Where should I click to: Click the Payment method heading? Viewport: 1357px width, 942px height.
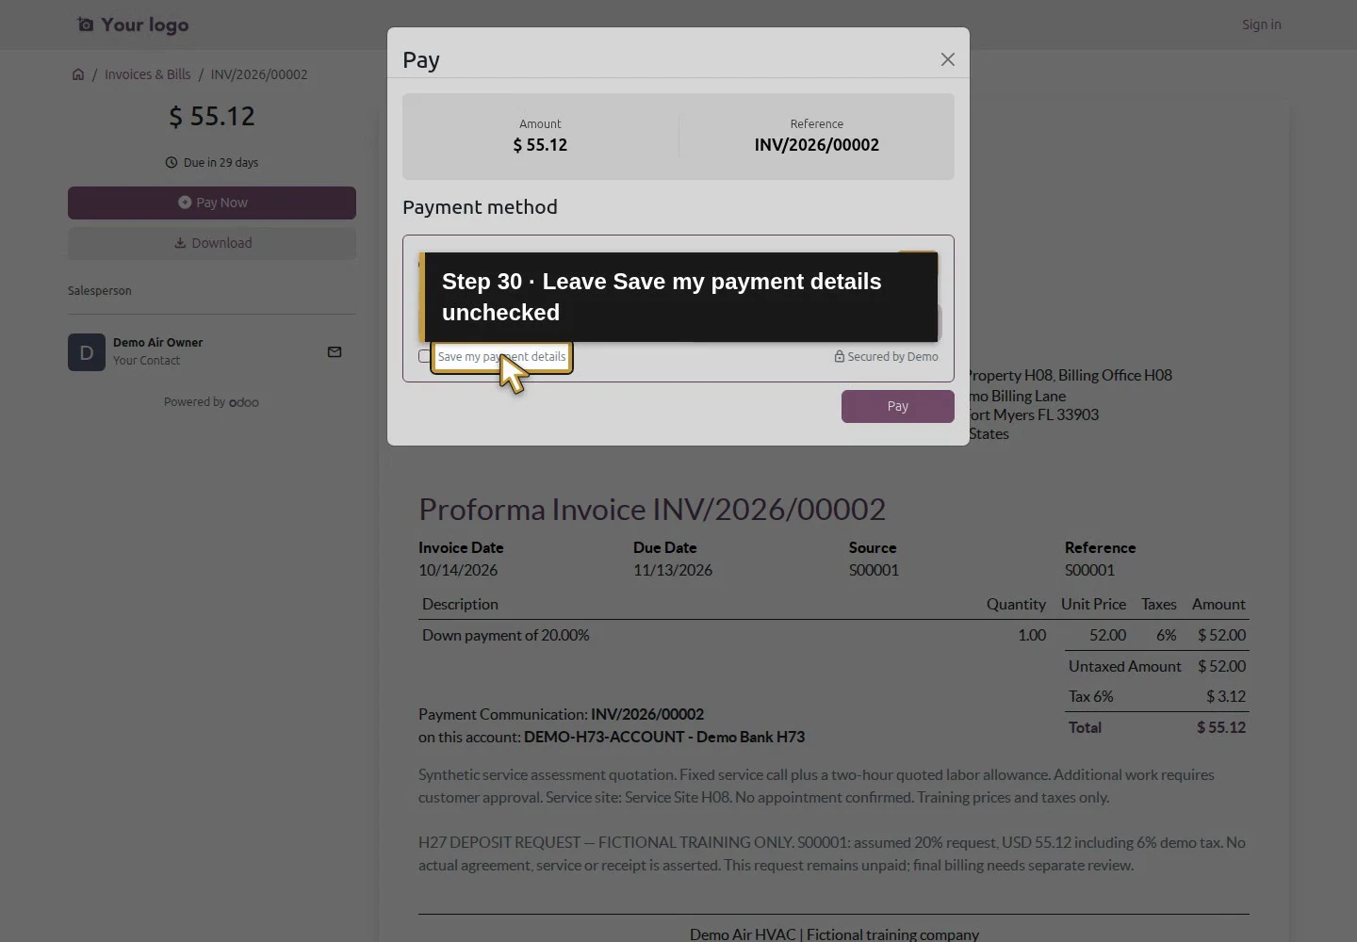pyautogui.click(x=481, y=207)
